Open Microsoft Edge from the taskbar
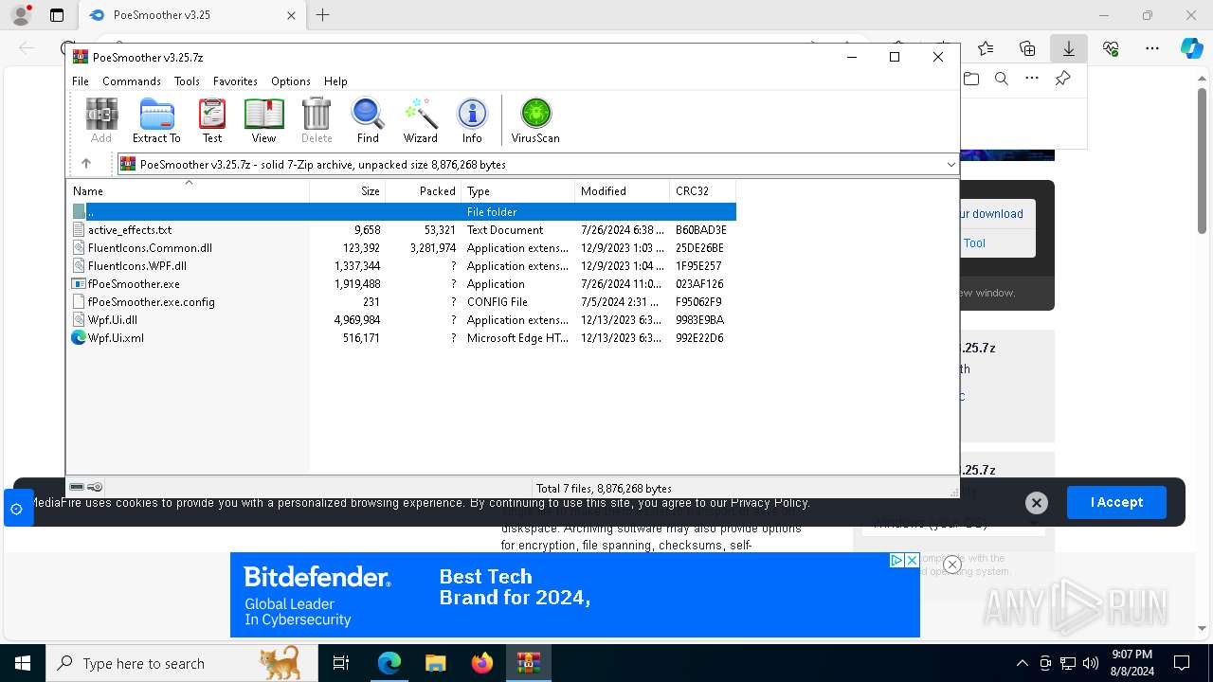Viewport: 1213px width, 682px height. (389, 663)
